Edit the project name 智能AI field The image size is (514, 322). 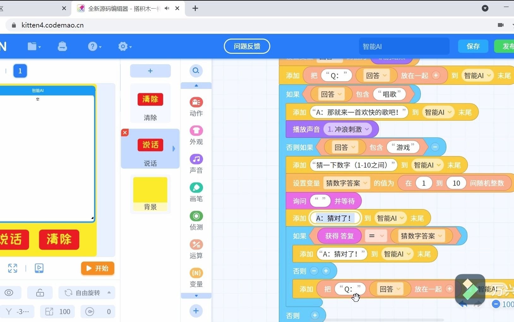tap(404, 46)
